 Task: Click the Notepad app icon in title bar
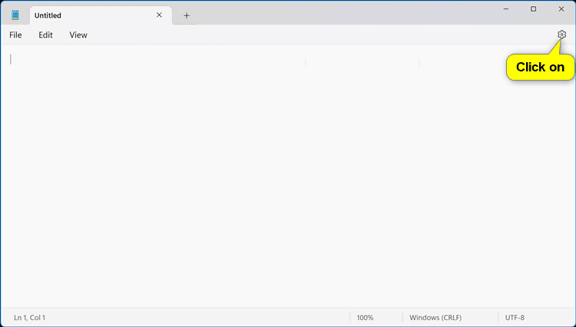pos(15,15)
